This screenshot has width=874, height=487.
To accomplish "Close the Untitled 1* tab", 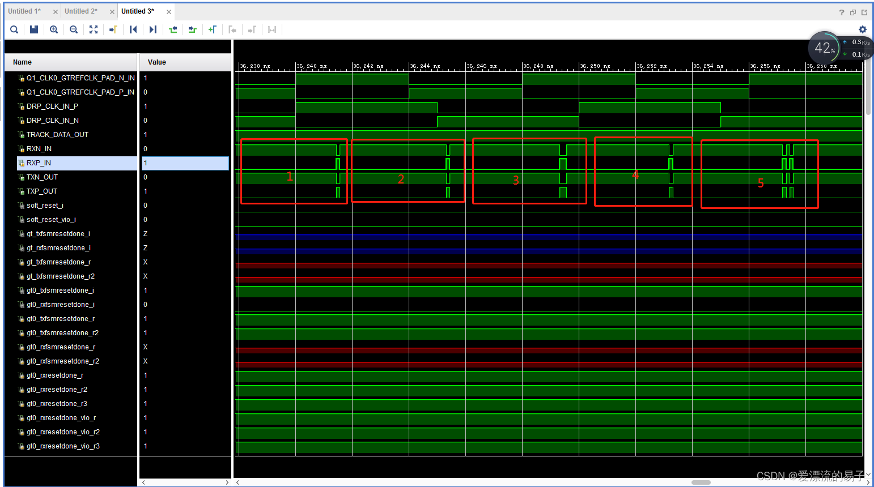I will [x=55, y=12].
